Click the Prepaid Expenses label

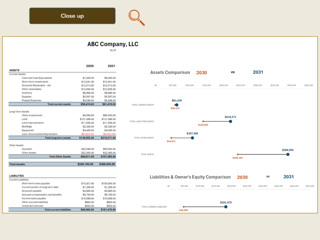click(32, 100)
